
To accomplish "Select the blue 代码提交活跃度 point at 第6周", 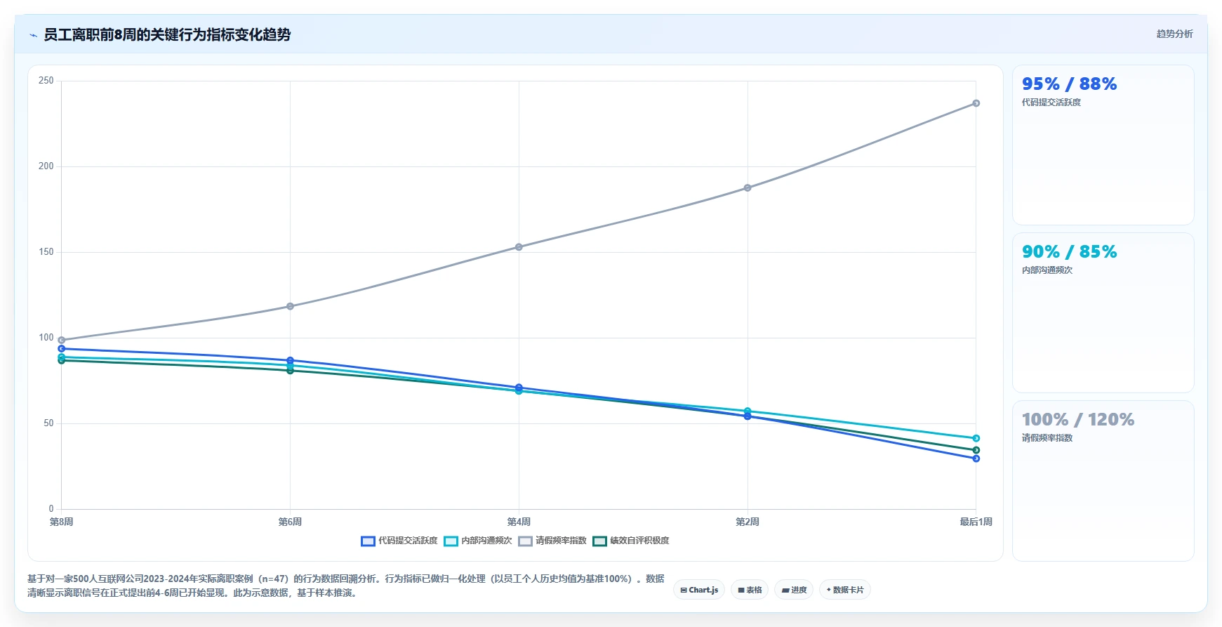I will [290, 360].
